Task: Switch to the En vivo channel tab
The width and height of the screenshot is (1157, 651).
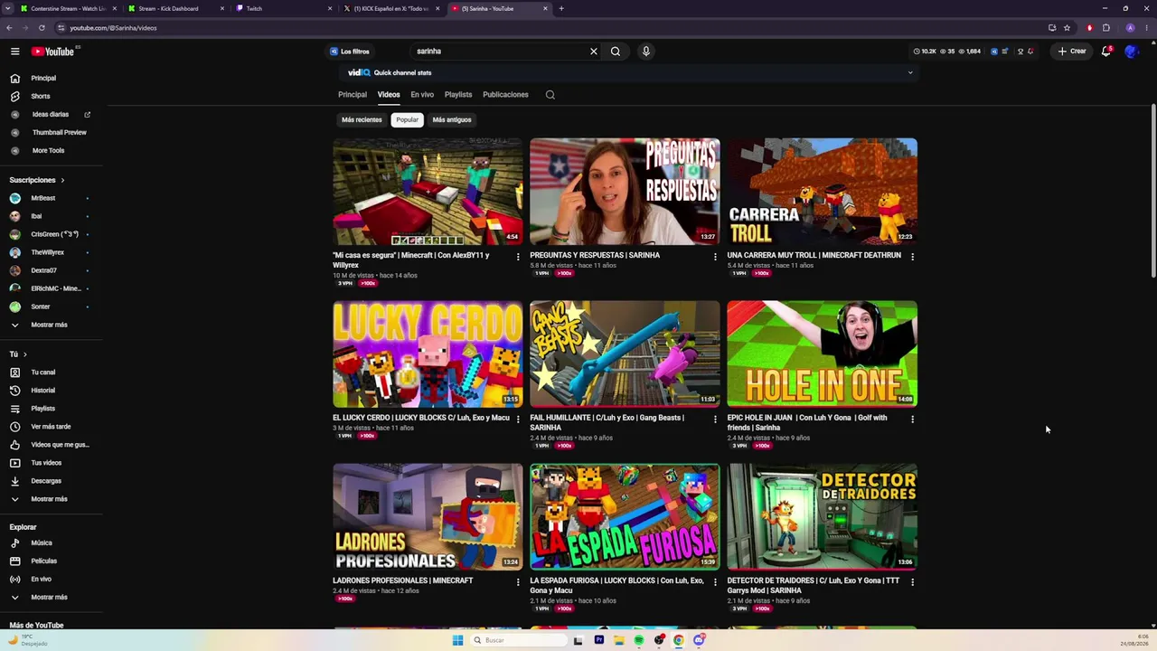Action: pos(422,95)
